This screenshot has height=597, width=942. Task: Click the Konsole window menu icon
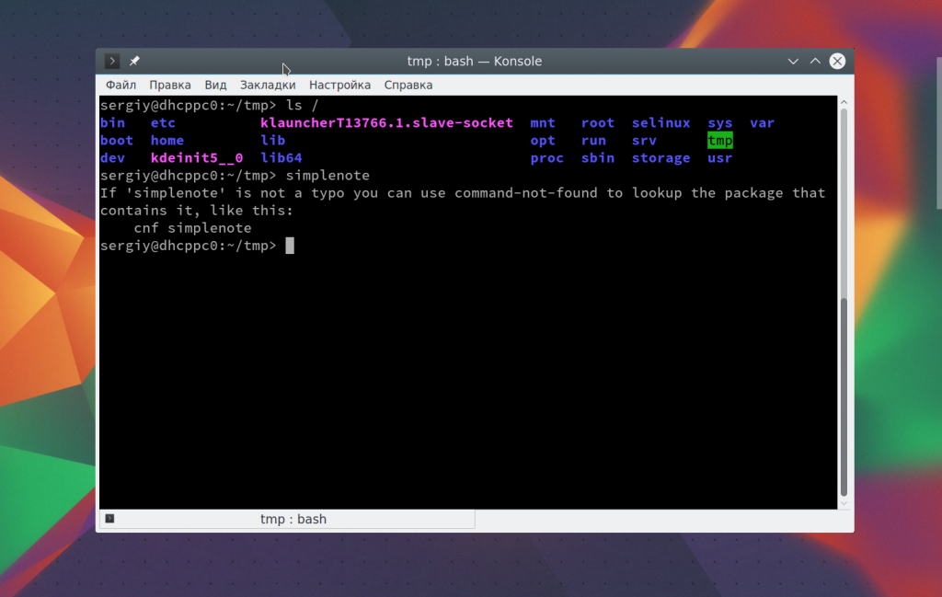click(x=111, y=62)
